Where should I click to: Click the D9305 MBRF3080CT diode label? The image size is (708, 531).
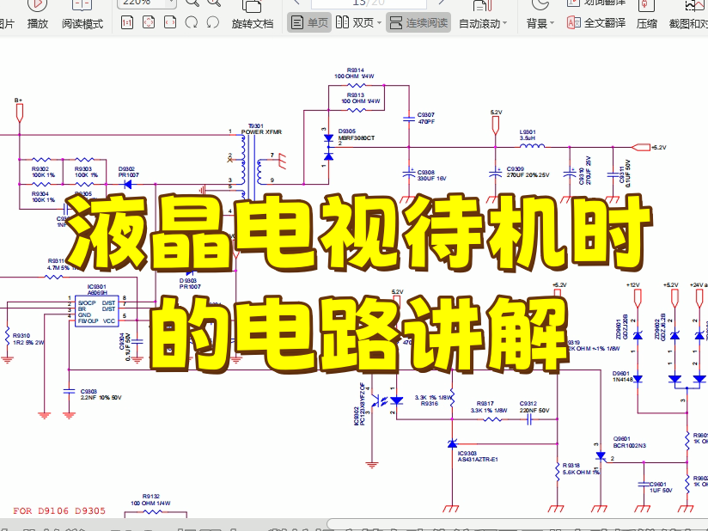pos(357,135)
